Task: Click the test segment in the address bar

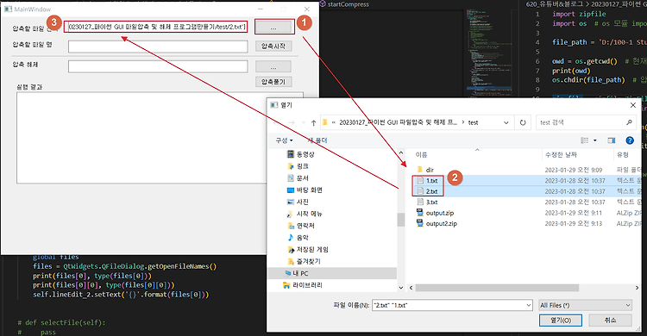Action: (473, 122)
